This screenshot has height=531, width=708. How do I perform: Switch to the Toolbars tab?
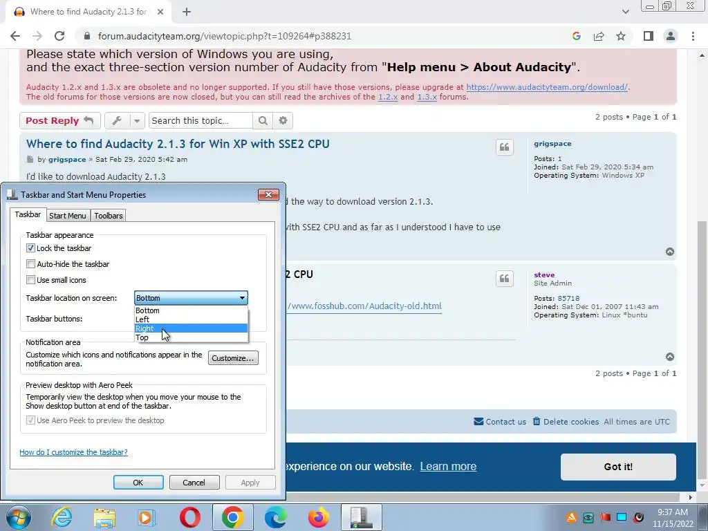click(x=109, y=216)
